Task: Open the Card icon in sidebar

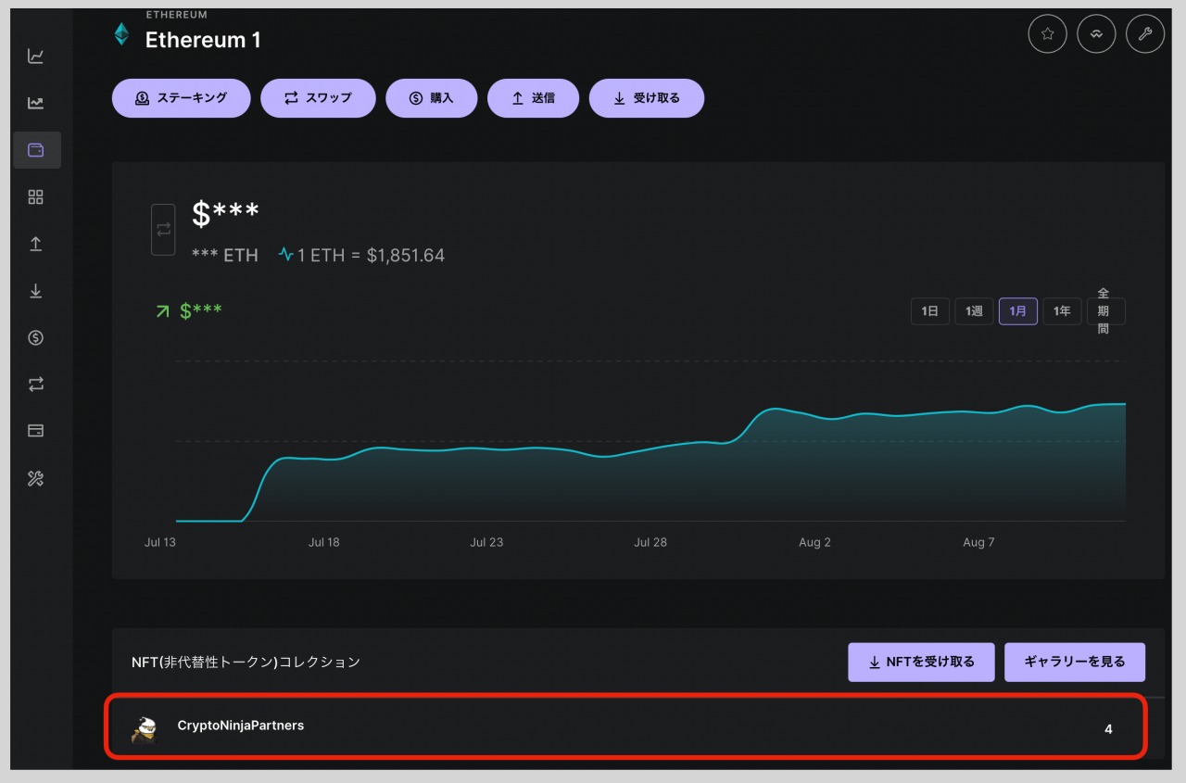Action: (x=36, y=431)
